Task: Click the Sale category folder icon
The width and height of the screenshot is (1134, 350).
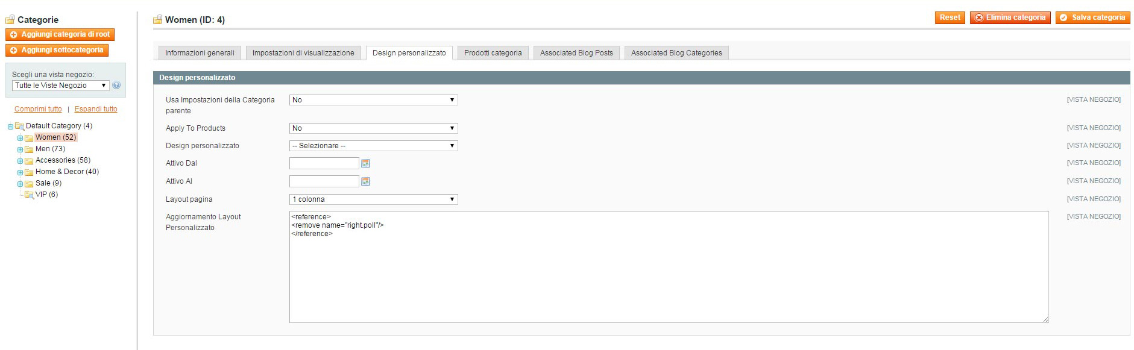Action: tap(29, 184)
